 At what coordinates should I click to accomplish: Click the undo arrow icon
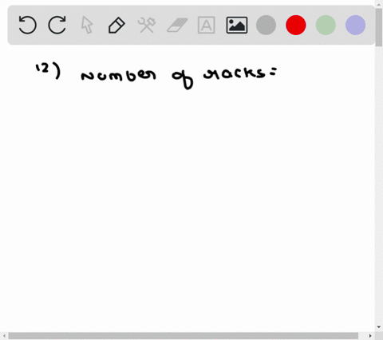[27, 25]
